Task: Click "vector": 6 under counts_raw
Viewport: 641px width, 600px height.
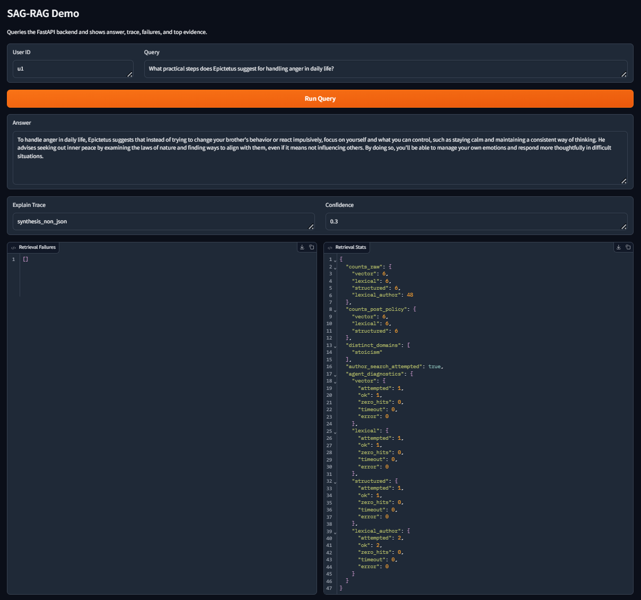Action: tap(370, 274)
